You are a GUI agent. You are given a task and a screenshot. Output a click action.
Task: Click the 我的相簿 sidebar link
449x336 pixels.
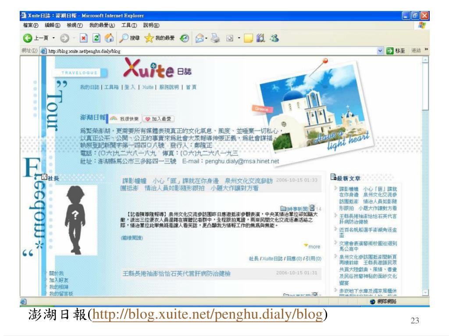[58, 287]
